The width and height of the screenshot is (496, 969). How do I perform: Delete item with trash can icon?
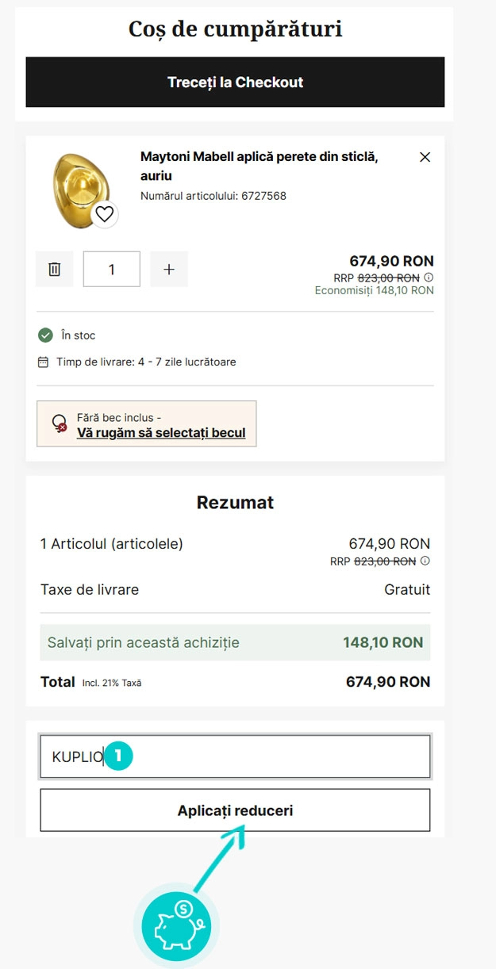click(55, 270)
